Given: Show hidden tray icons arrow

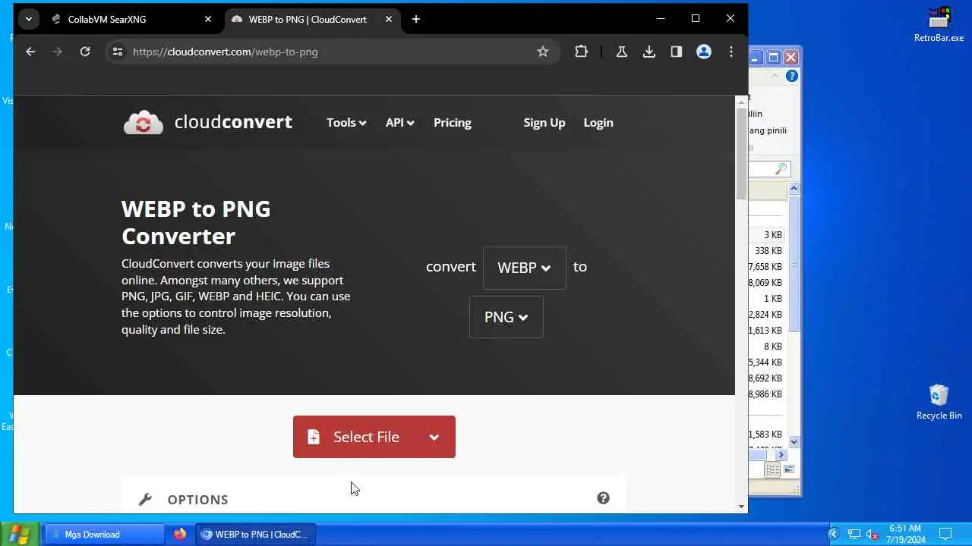Looking at the screenshot, I should (x=833, y=534).
